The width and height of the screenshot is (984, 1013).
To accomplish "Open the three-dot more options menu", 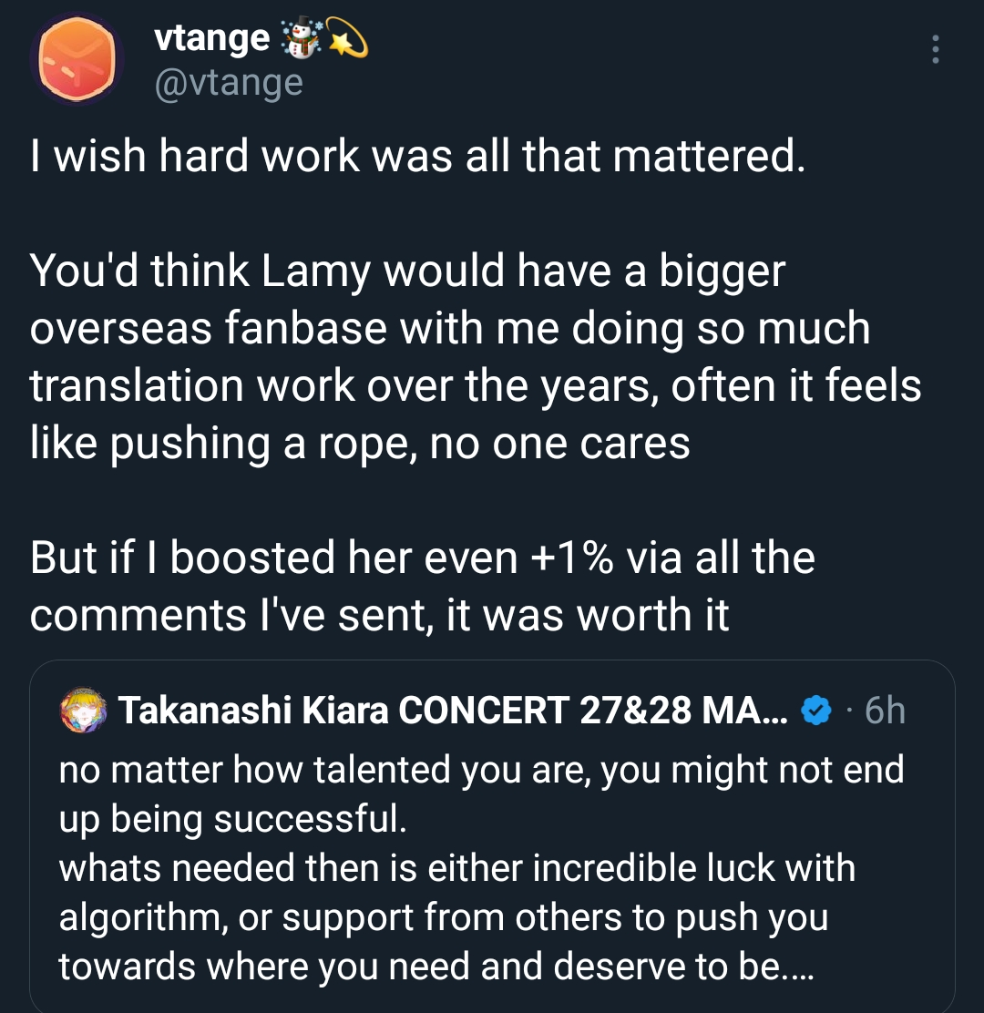I will click(x=934, y=50).
